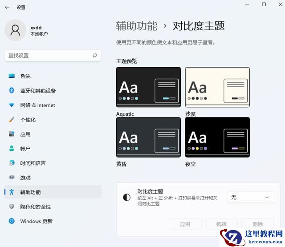Click the 辅助功能 accessibility figure icon
Viewport: 285px width, 247px height.
12,192
